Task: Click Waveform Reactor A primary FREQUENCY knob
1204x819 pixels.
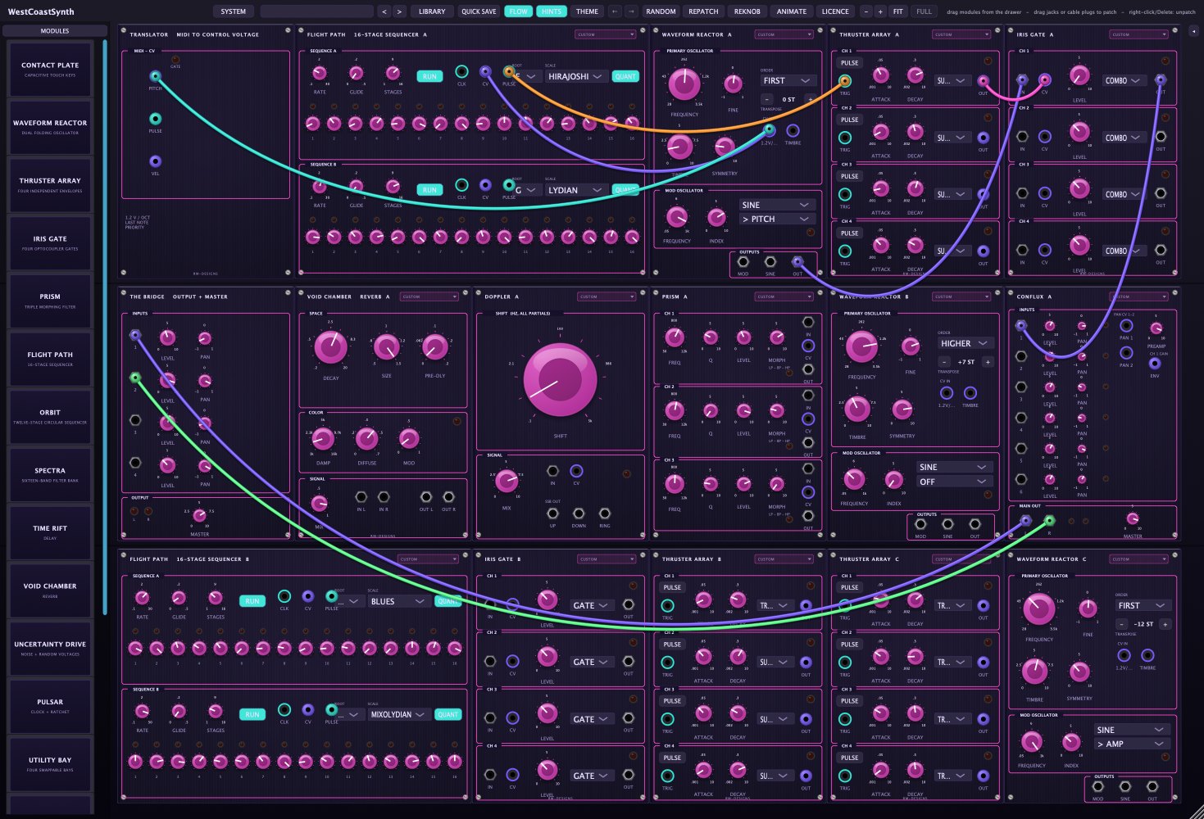Action: pyautogui.click(x=684, y=84)
